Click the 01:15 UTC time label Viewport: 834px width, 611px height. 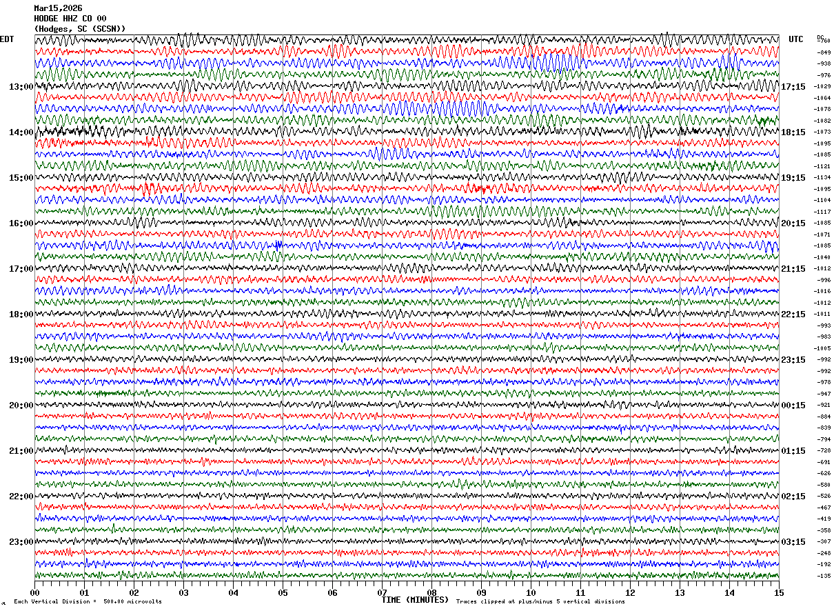click(x=793, y=451)
